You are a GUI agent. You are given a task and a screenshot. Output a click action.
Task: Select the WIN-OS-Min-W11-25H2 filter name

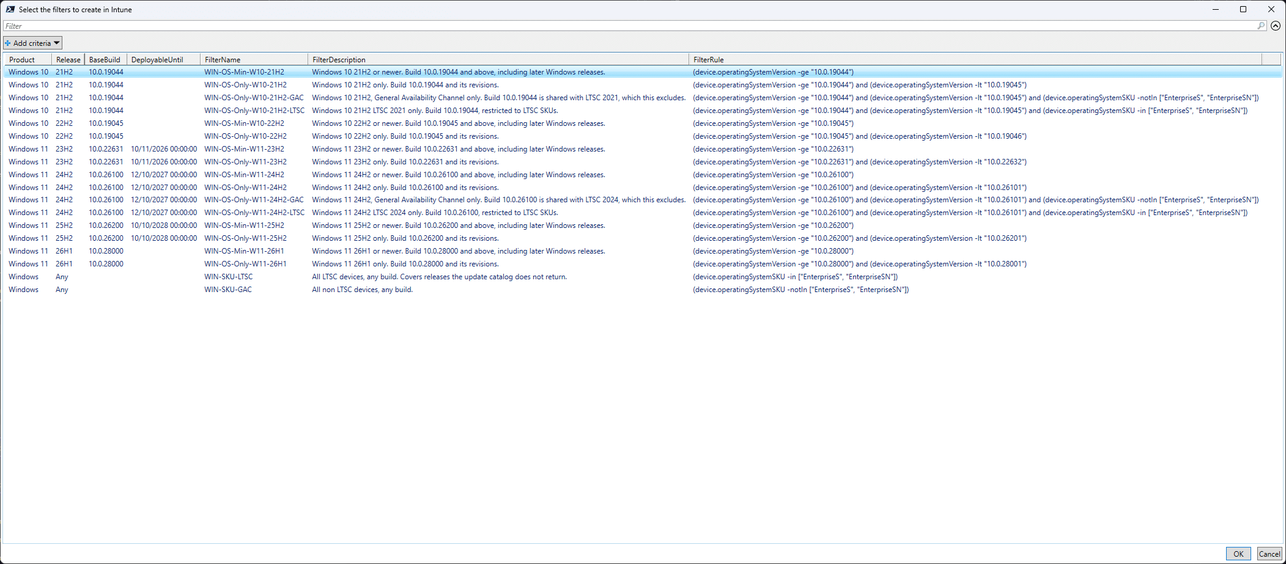coord(244,225)
